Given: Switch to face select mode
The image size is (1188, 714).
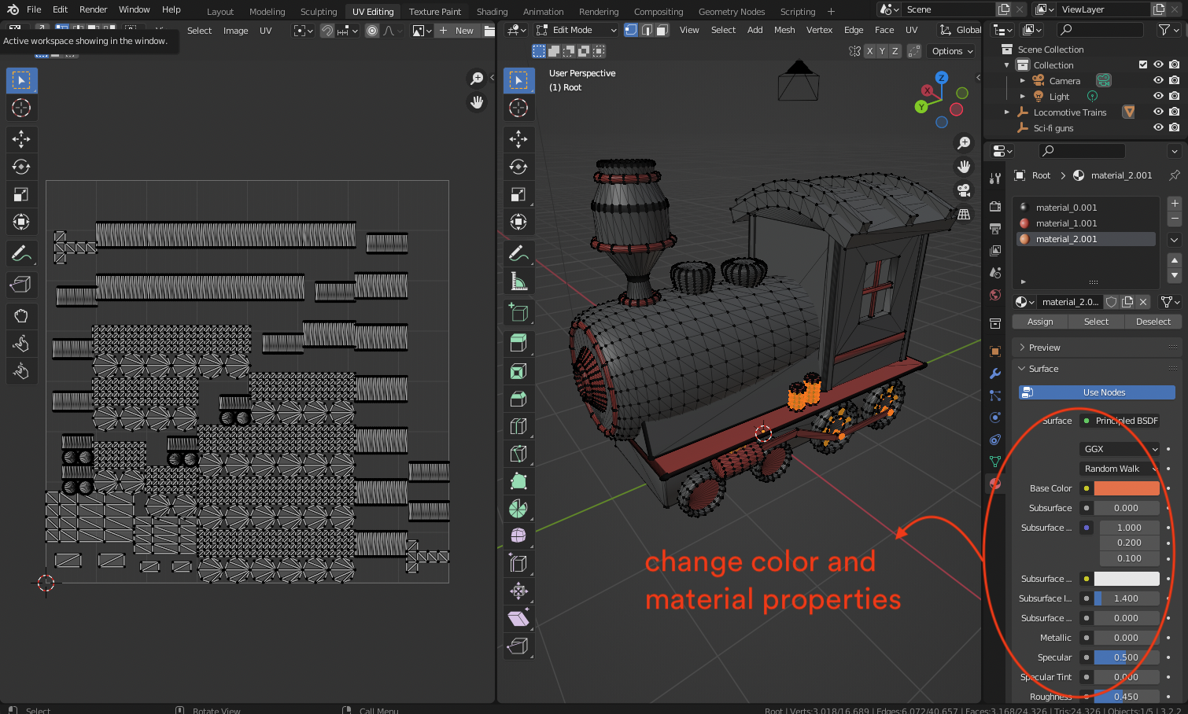Looking at the screenshot, I should tap(662, 30).
